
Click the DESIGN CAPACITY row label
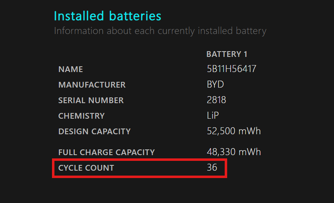(x=95, y=131)
